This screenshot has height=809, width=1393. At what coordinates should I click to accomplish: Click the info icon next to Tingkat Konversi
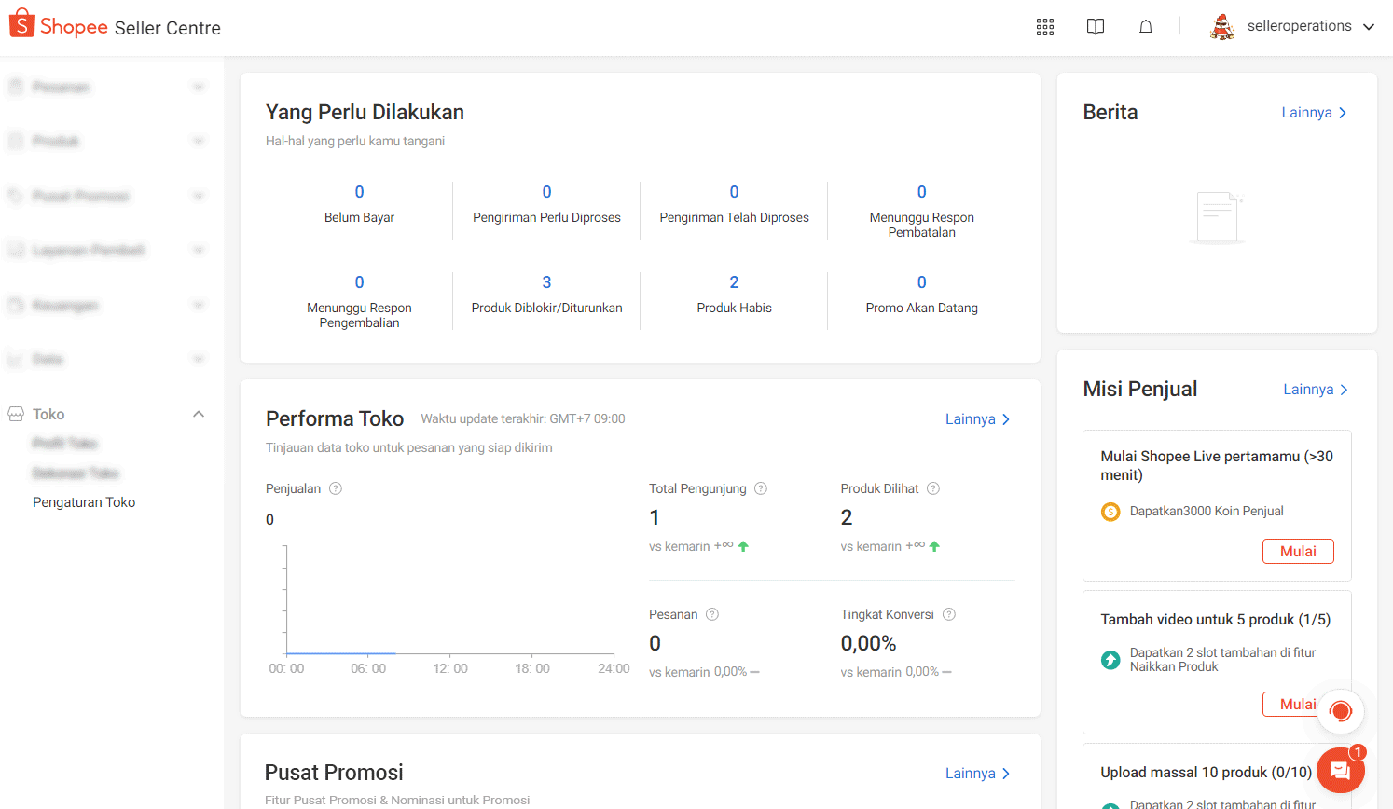click(949, 614)
